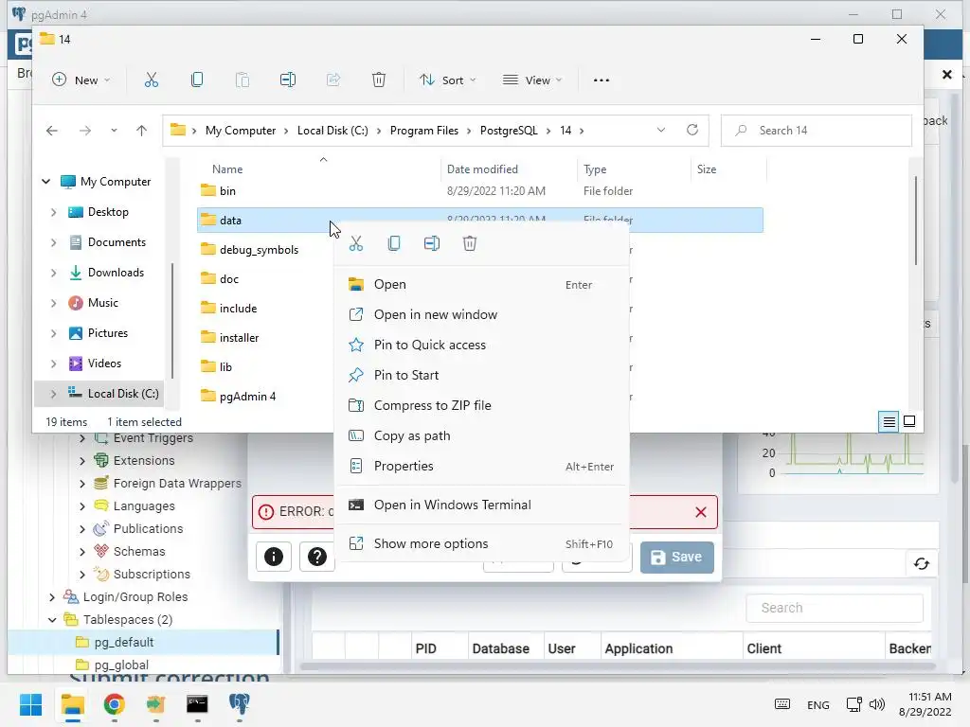The image size is (970, 727).
Task: Click PostgreSQL in address breadcrumb
Action: click(x=509, y=131)
